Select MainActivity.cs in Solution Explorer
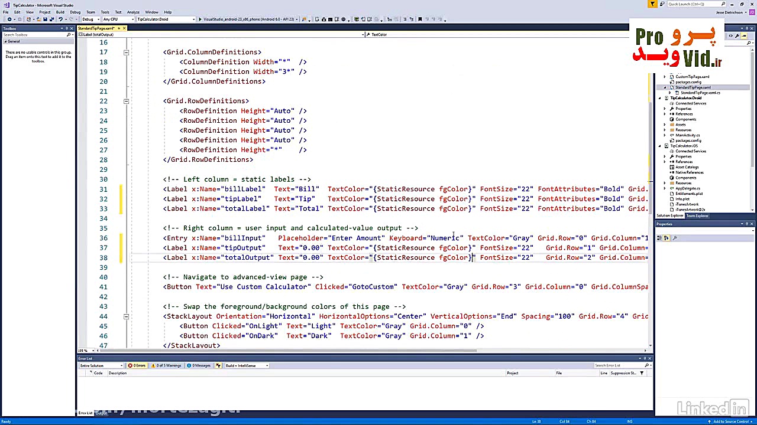Screen dimensions: 757x425 click(x=687, y=135)
